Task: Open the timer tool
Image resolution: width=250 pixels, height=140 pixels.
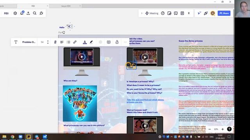Action: [163, 13]
